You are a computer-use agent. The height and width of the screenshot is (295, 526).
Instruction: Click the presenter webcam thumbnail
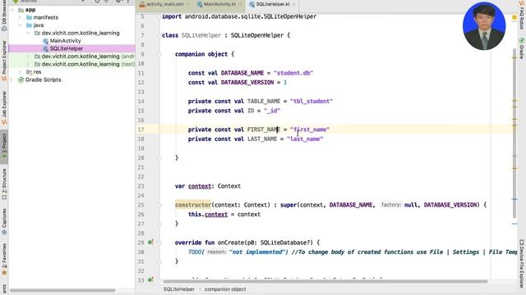tap(484, 26)
